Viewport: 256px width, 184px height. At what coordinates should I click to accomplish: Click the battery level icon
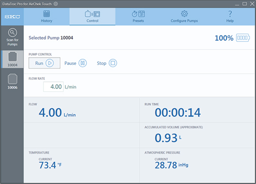[x=243, y=38]
